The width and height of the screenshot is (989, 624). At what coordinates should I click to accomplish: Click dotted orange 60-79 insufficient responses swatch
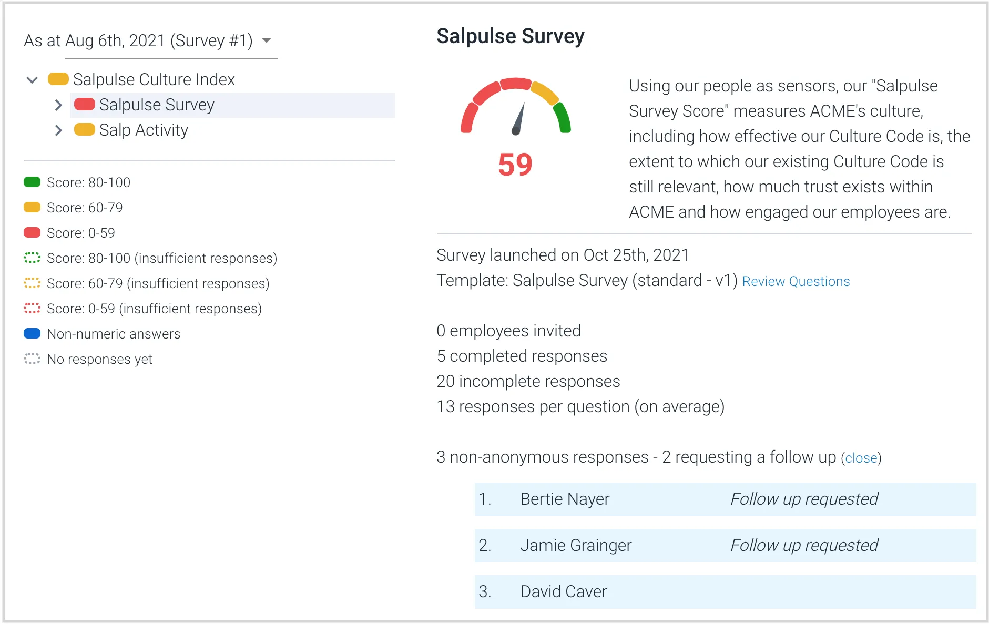[x=32, y=283]
